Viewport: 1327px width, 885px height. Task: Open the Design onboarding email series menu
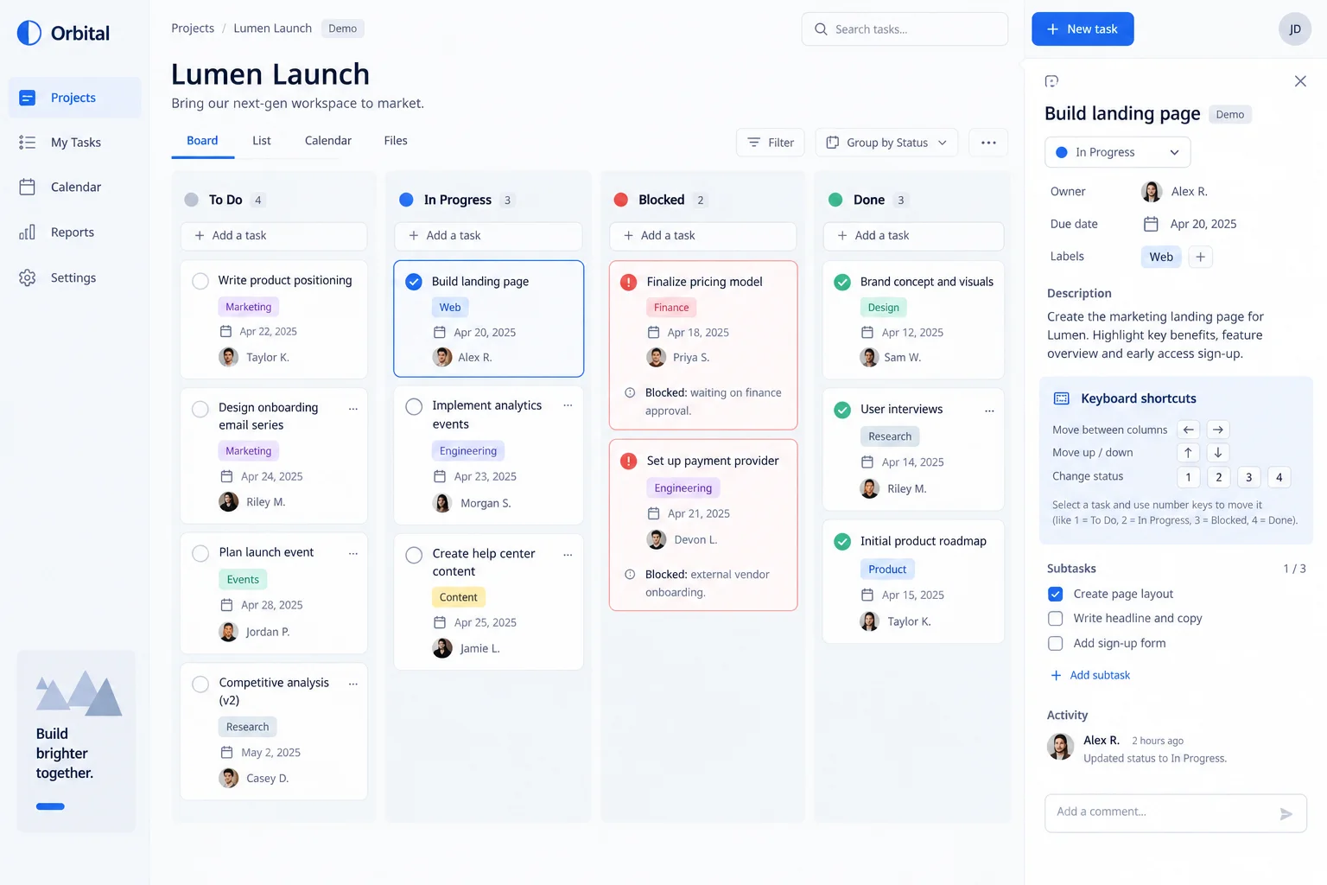[353, 409]
